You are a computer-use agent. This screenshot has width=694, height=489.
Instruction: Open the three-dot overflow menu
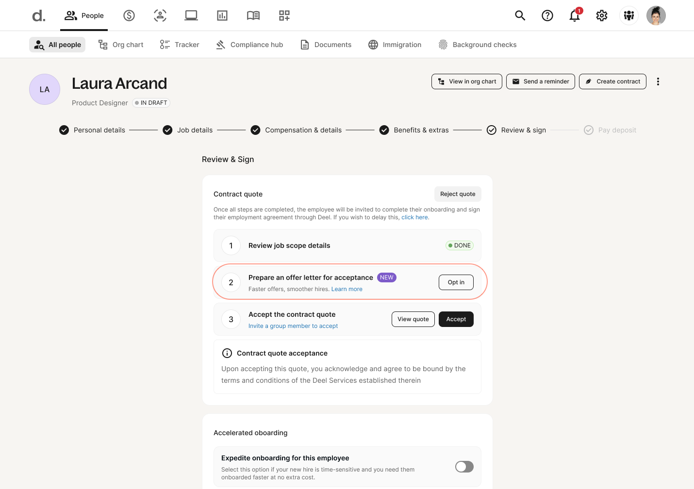click(658, 81)
